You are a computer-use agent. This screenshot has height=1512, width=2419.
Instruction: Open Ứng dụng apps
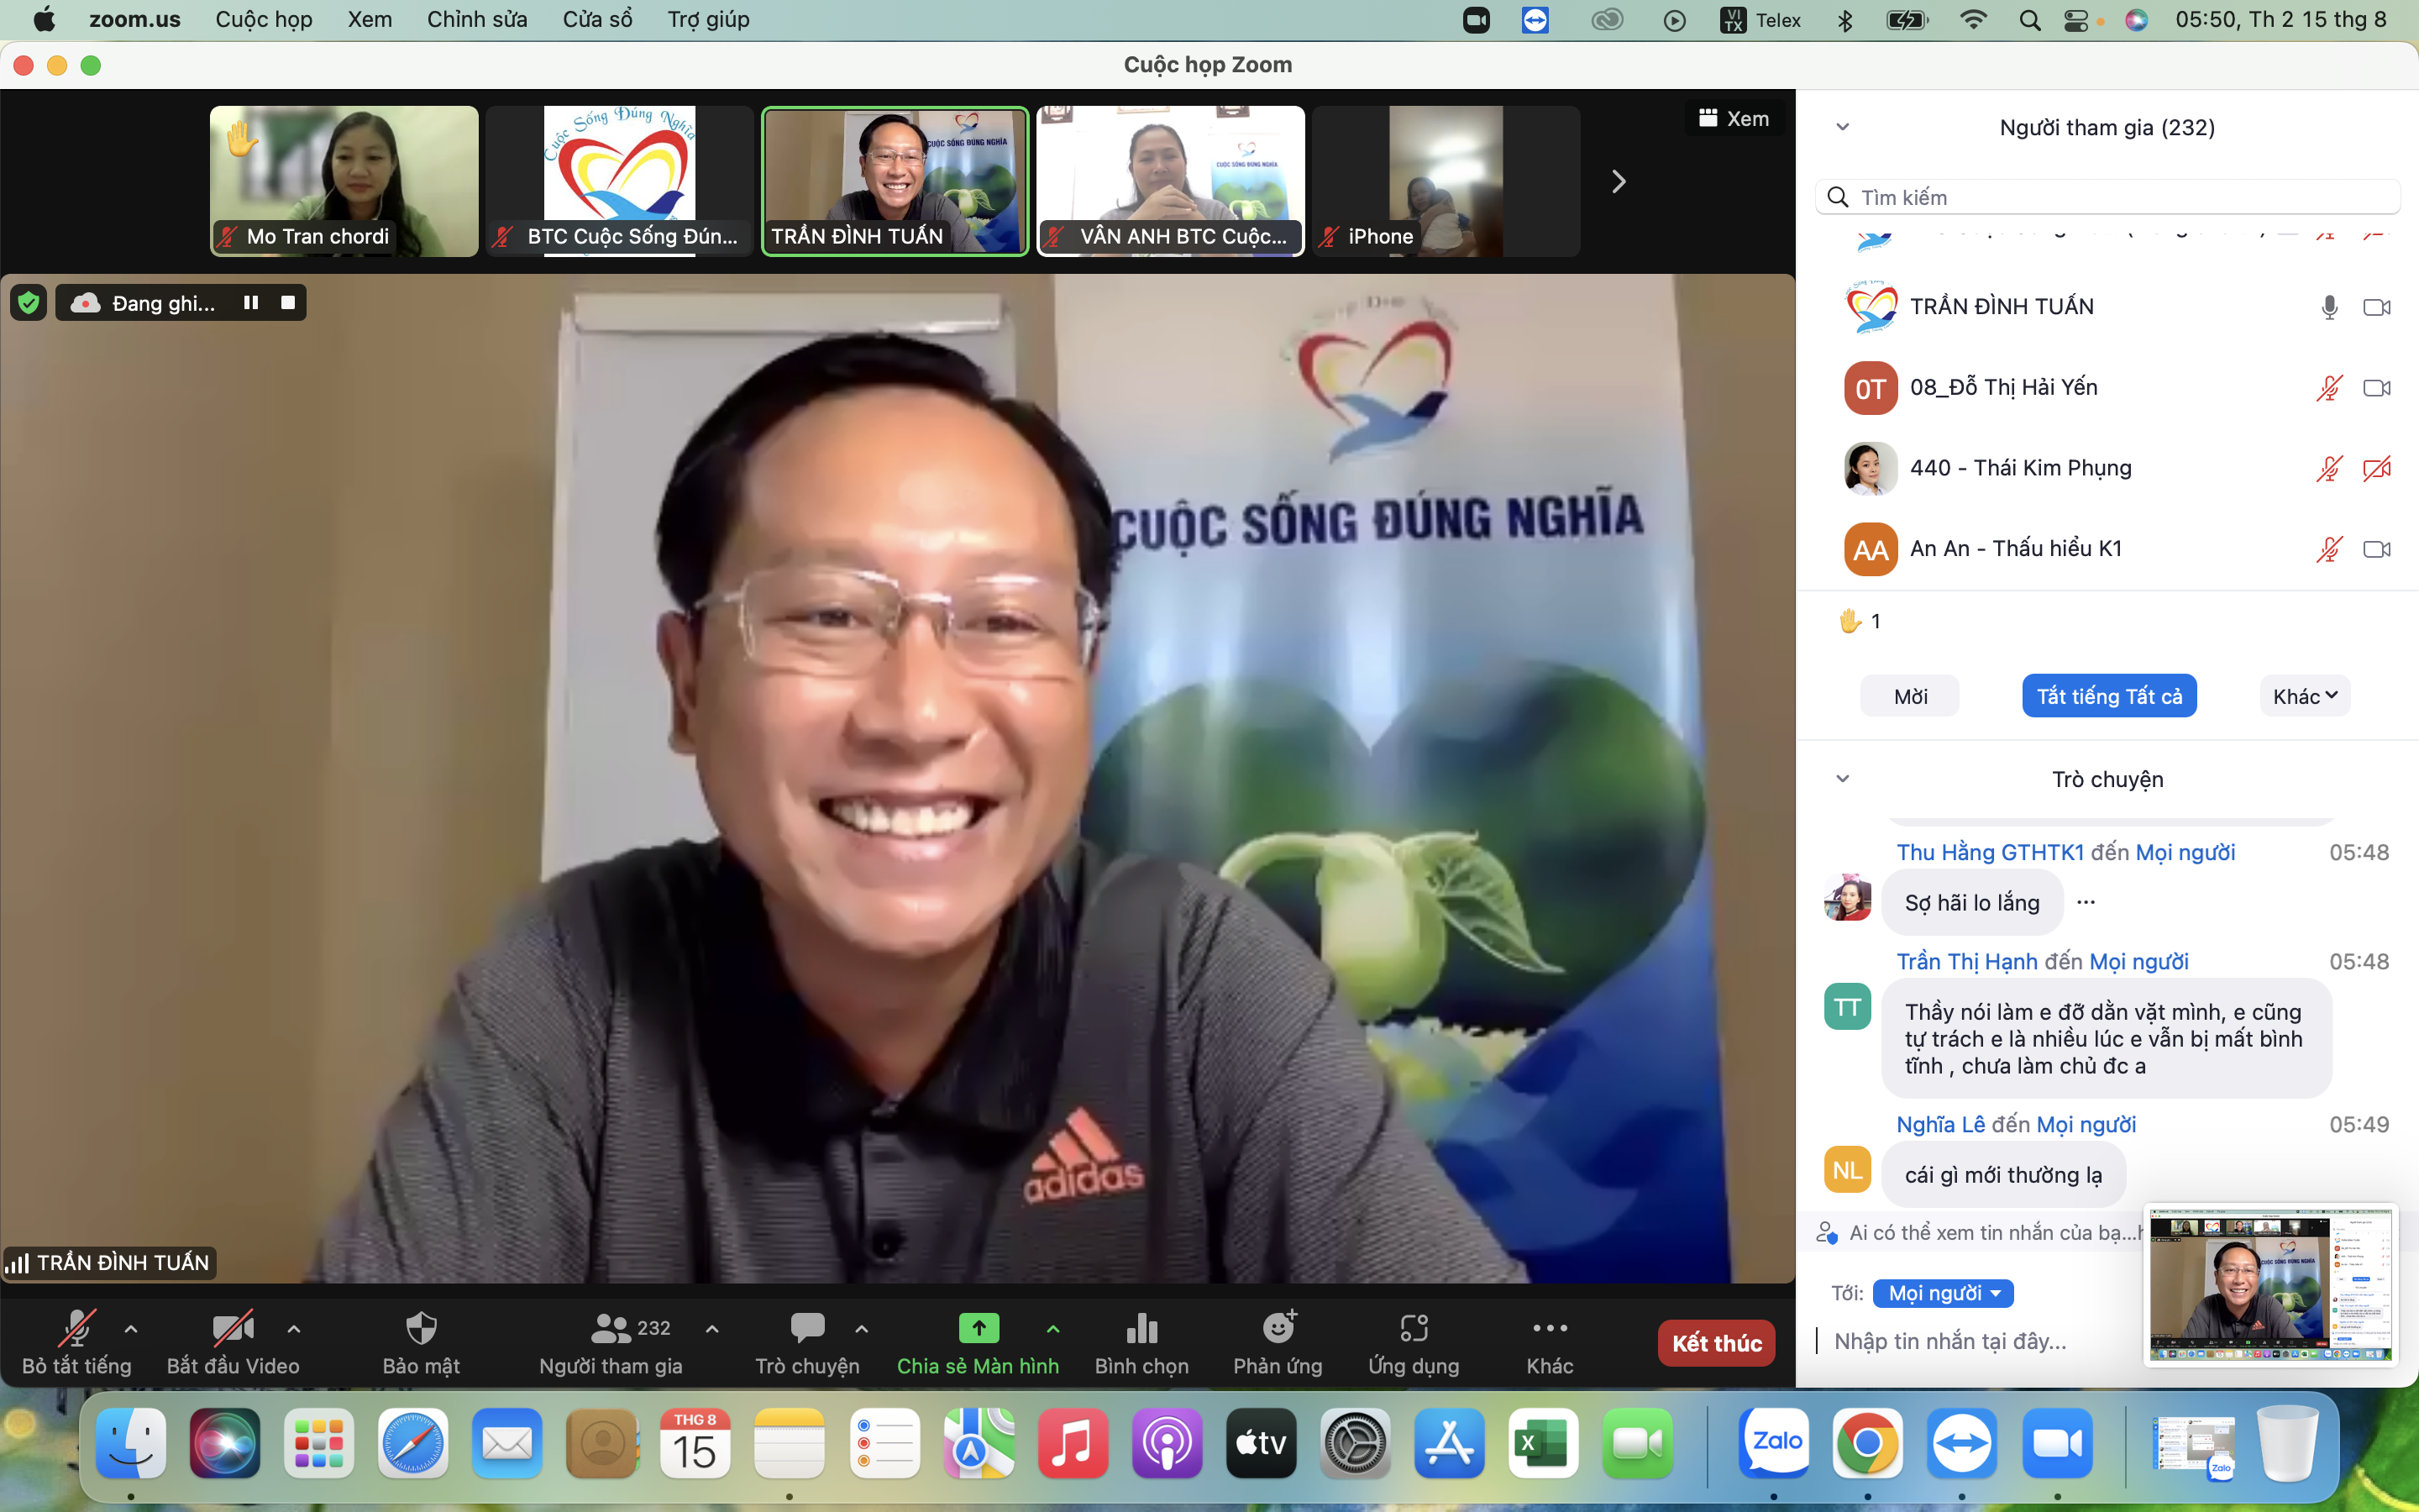1414,1343
